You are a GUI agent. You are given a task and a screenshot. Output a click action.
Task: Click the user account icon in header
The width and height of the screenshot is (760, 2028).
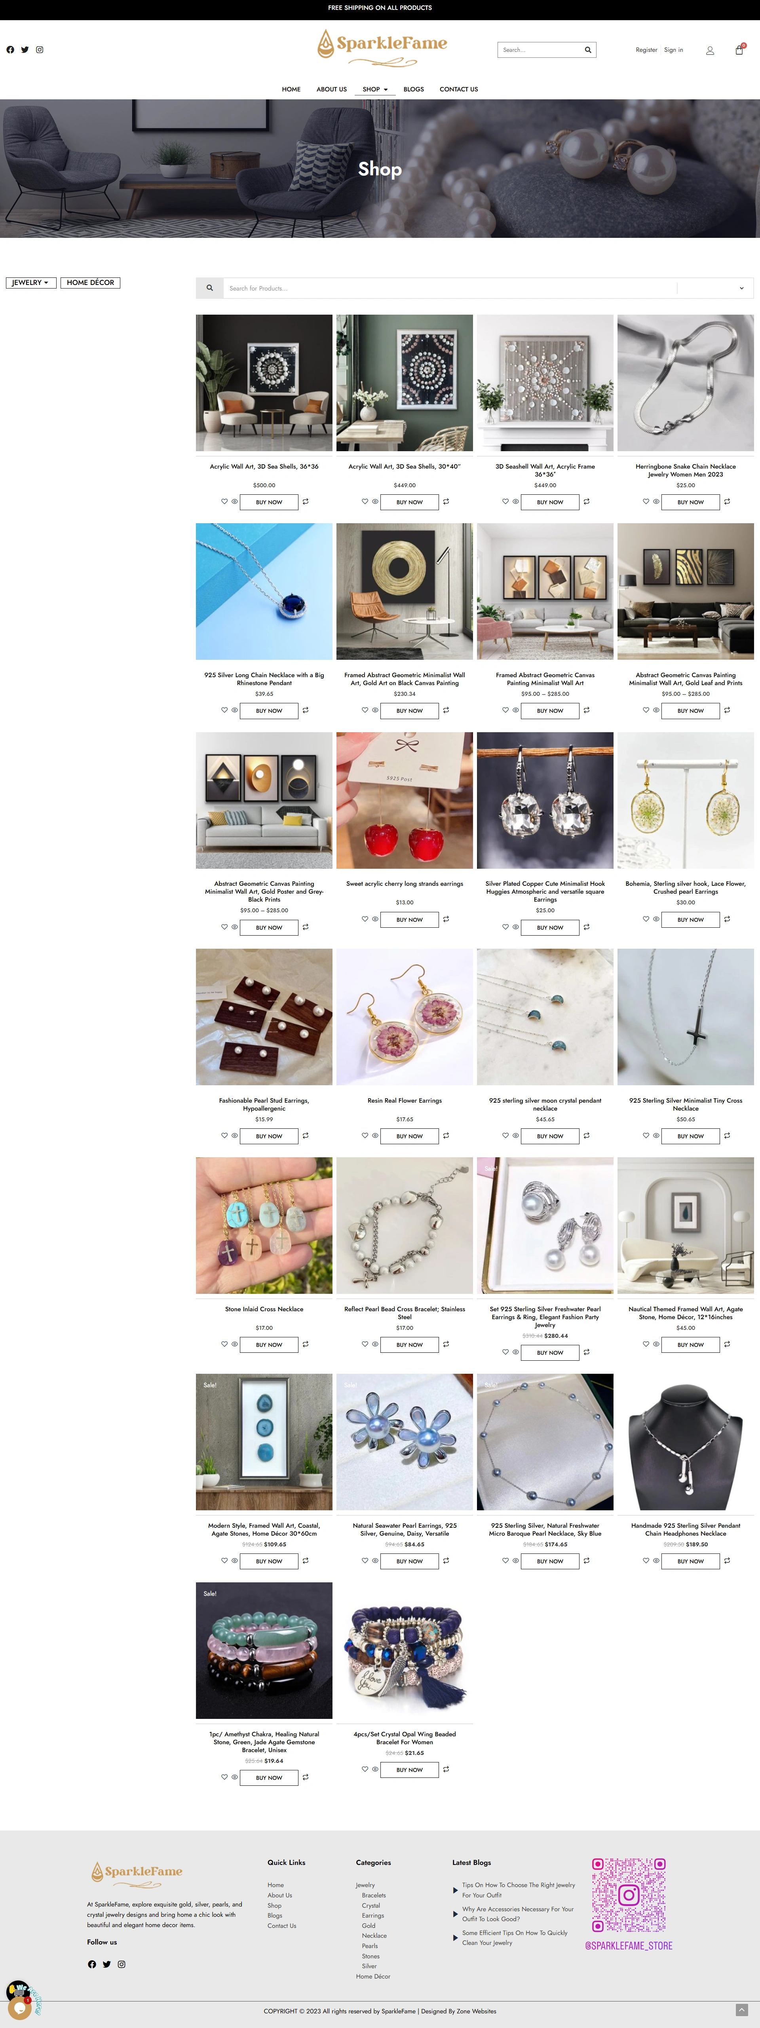tap(710, 50)
